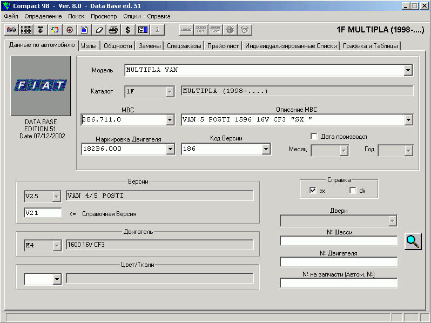
Task: Open the Файл menu
Action: (x=11, y=17)
